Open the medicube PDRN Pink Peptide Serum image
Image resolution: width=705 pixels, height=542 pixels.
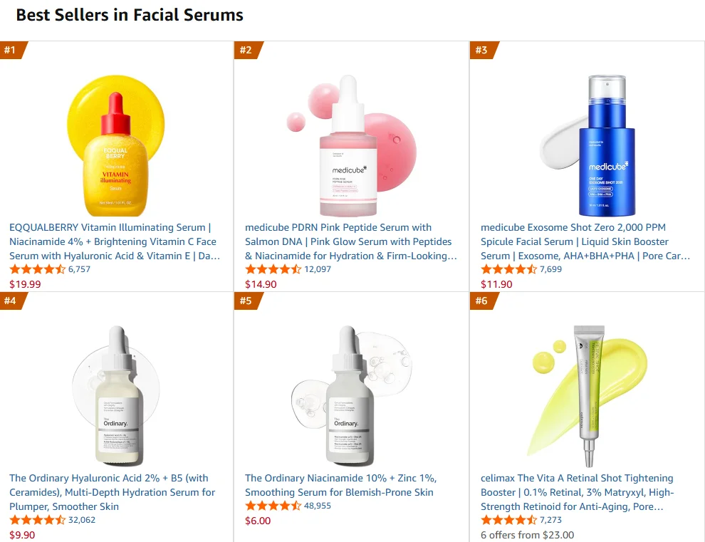(351, 146)
